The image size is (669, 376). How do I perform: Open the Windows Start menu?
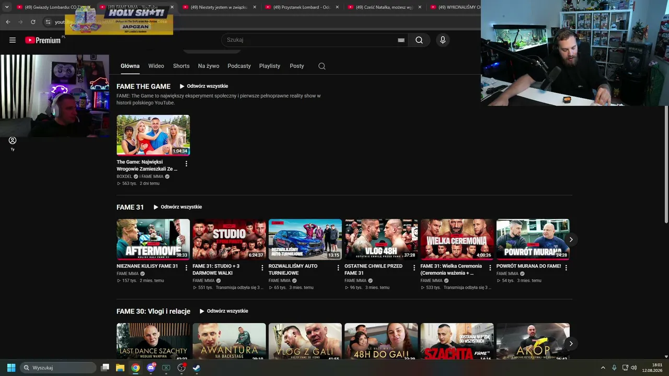pos(11,368)
